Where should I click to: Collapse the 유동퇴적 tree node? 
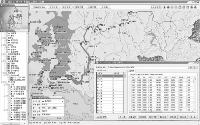tap(4, 110)
